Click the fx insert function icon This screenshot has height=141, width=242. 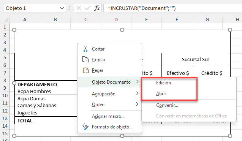click(97, 8)
